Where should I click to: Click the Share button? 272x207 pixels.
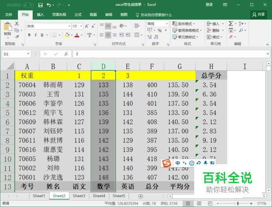[259, 15]
